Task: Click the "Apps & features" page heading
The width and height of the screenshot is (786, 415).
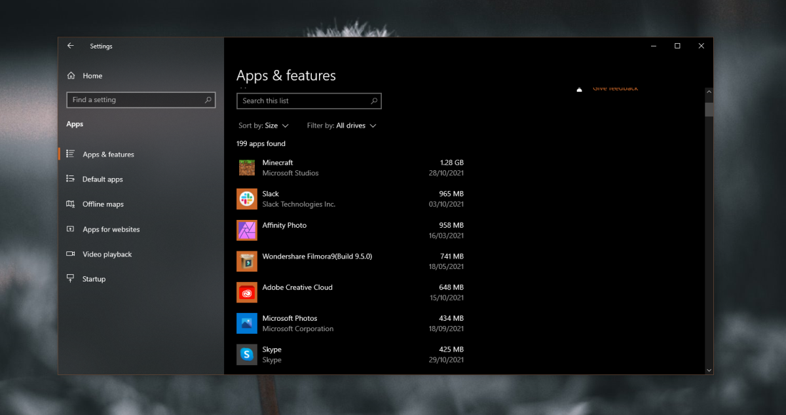Action: click(x=286, y=76)
